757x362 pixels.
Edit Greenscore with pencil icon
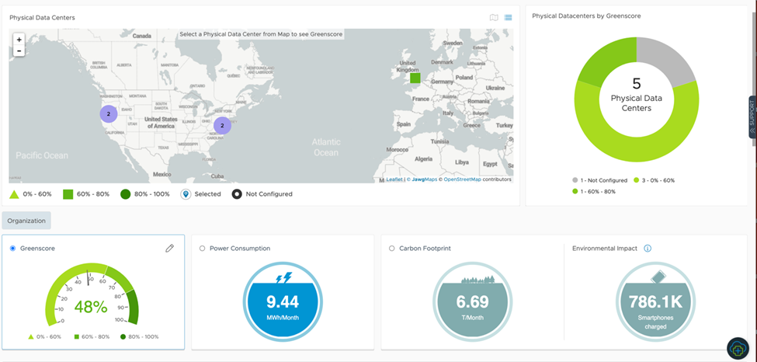click(x=169, y=249)
